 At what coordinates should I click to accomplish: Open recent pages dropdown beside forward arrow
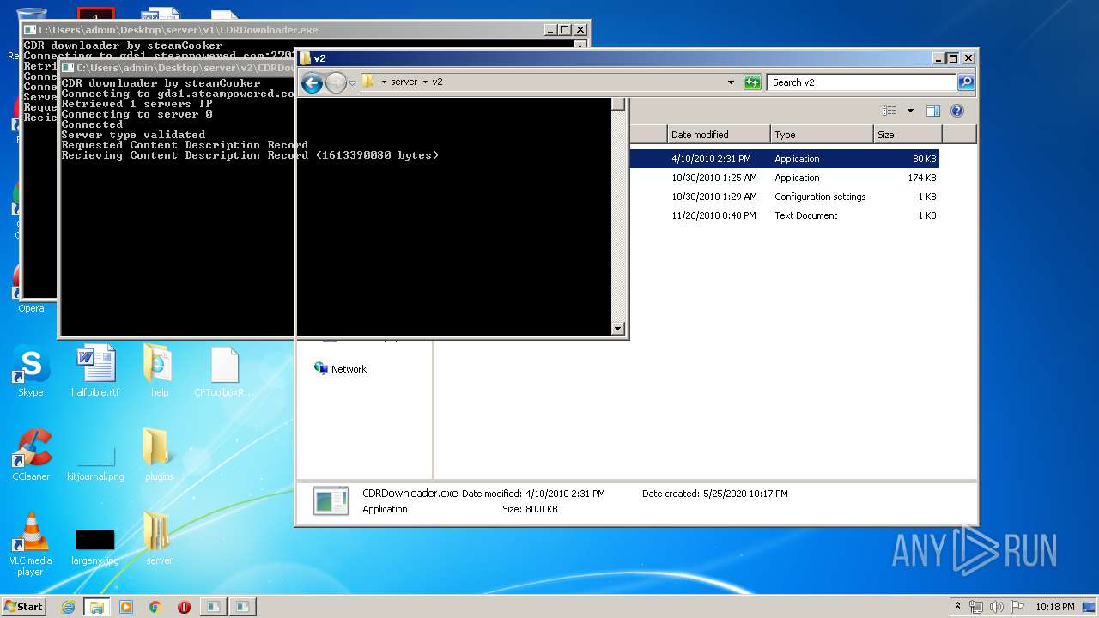(352, 83)
